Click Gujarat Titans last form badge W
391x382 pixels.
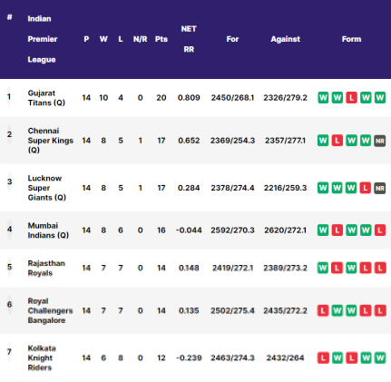click(380, 98)
